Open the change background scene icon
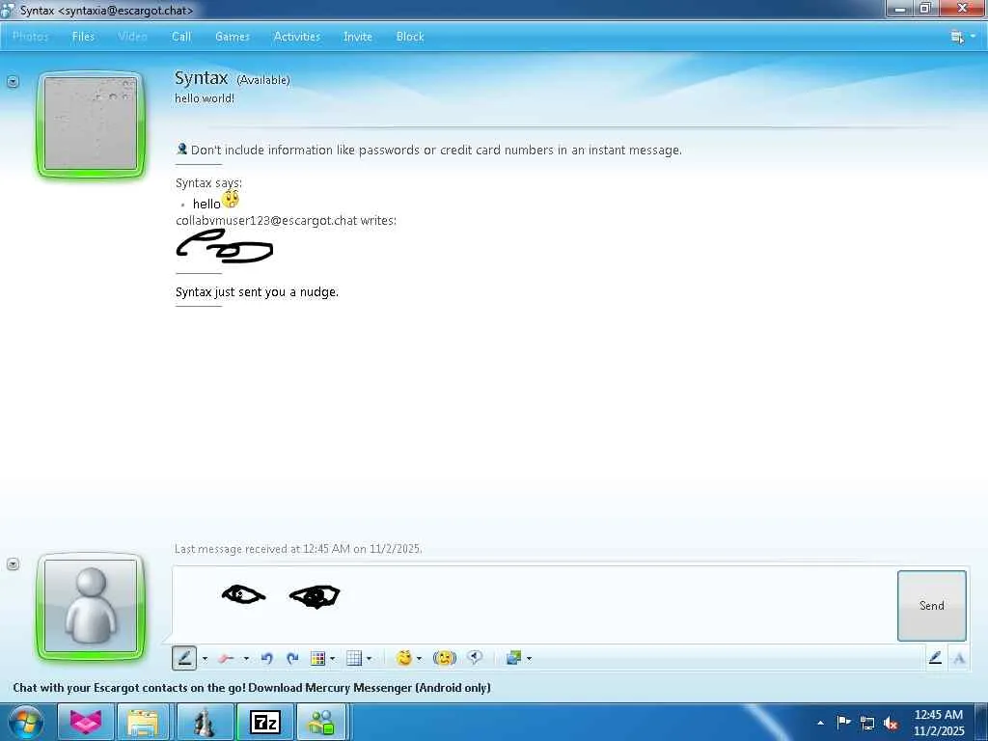This screenshot has height=741, width=988. (513, 658)
